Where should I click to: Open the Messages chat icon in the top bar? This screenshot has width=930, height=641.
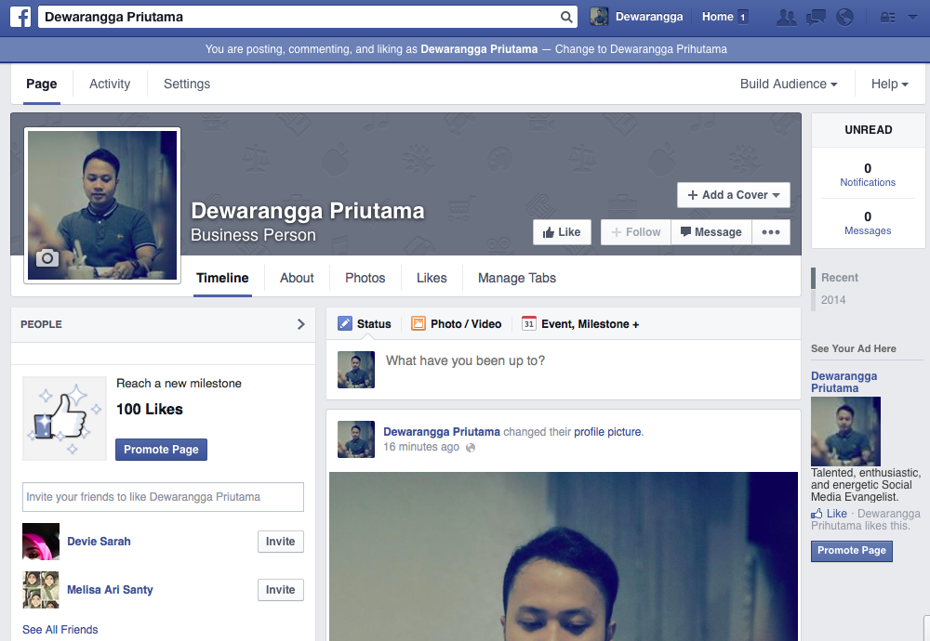pos(818,16)
